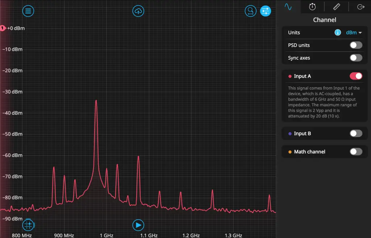Toggle the settings sliders panel icon
371x238 pixels.
(x=266, y=11)
